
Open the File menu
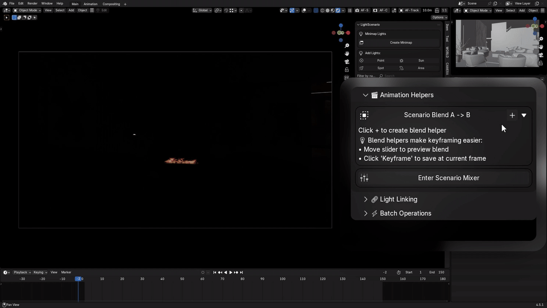pyautogui.click(x=12, y=3)
